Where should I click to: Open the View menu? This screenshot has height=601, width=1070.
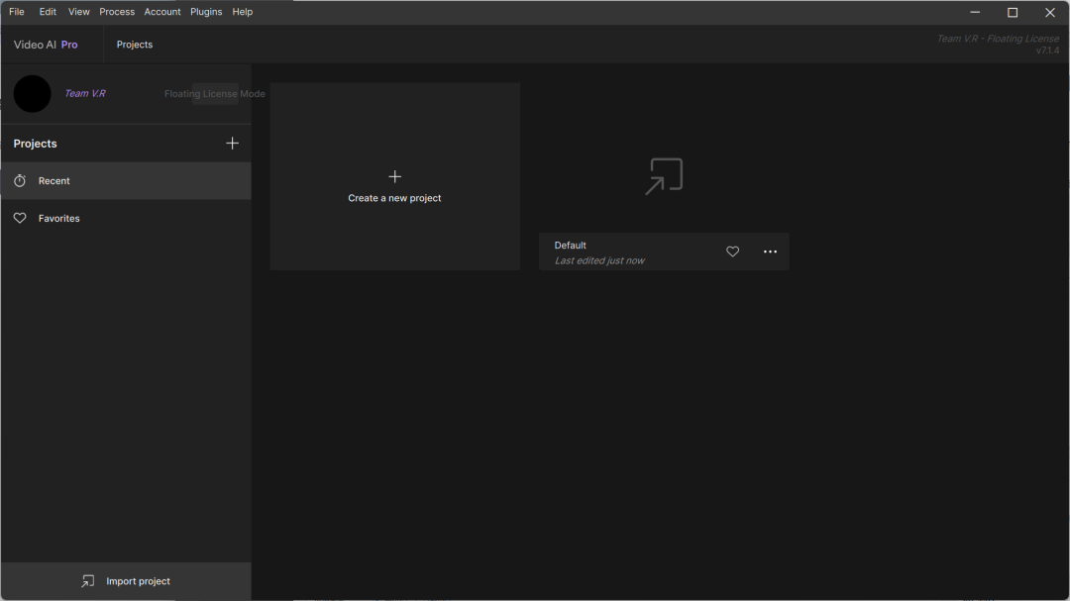tap(79, 12)
